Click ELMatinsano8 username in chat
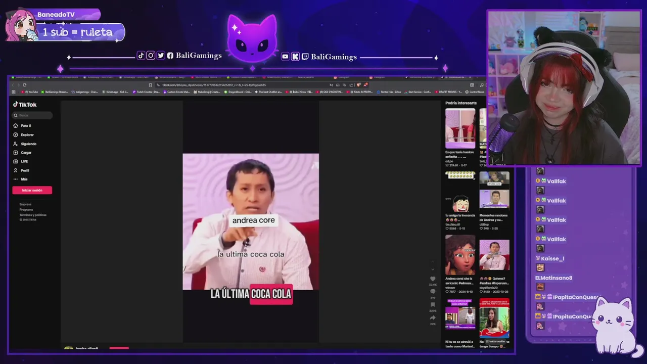Screen dimensions: 647x364 [553, 278]
